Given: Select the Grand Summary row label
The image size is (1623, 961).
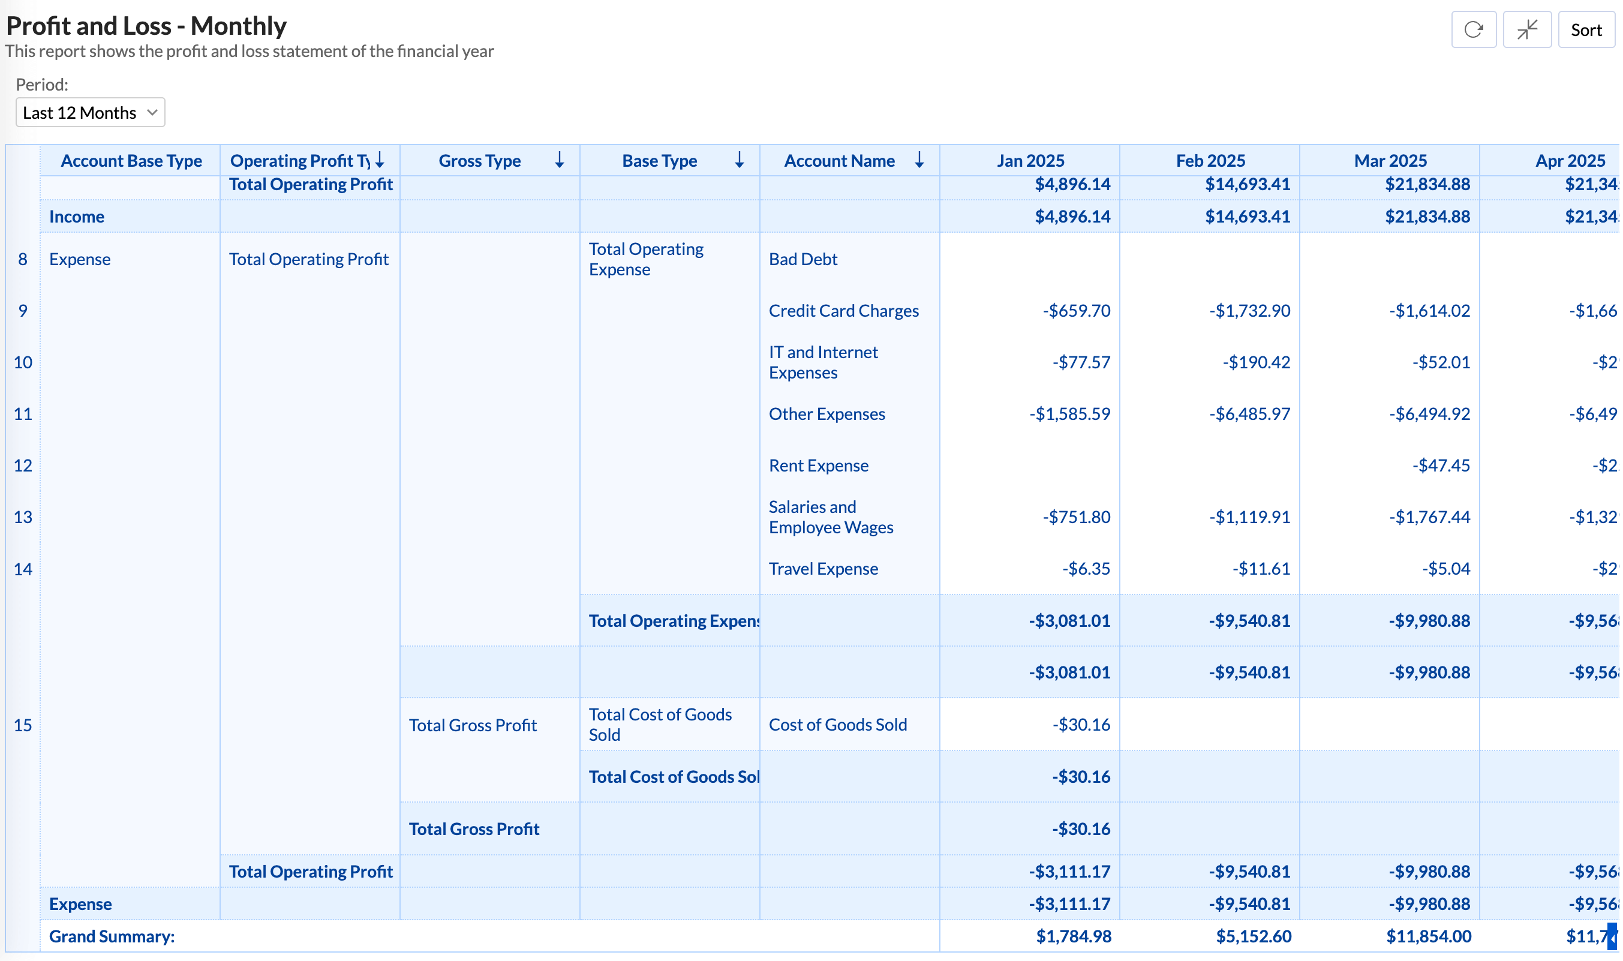Looking at the screenshot, I should pos(112,936).
